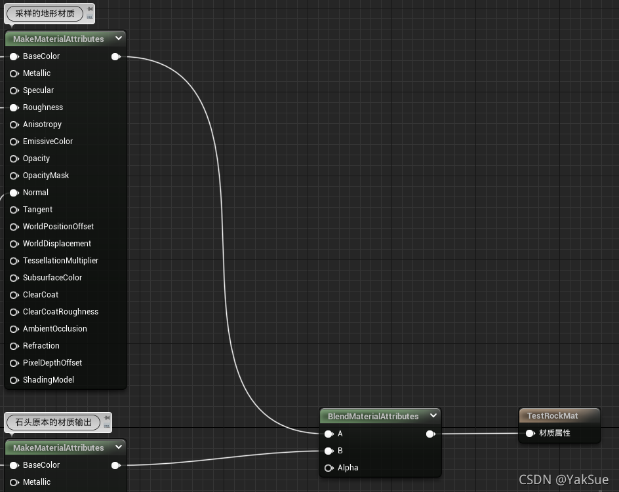Click the Opacity input pin
Viewport: 619px width, 492px height.
pyautogui.click(x=14, y=159)
